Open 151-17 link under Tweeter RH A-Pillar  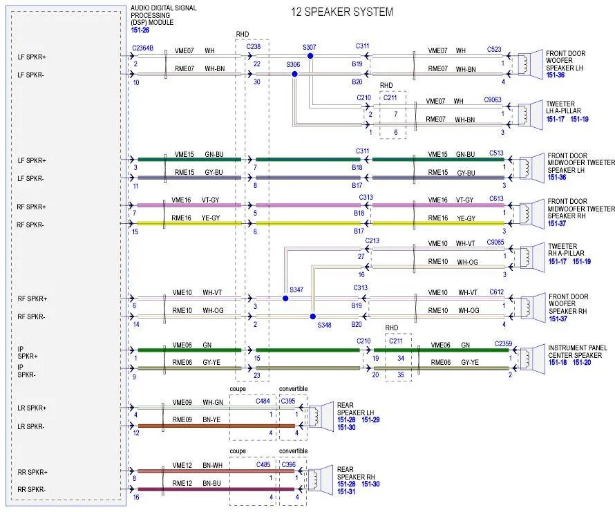[558, 261]
